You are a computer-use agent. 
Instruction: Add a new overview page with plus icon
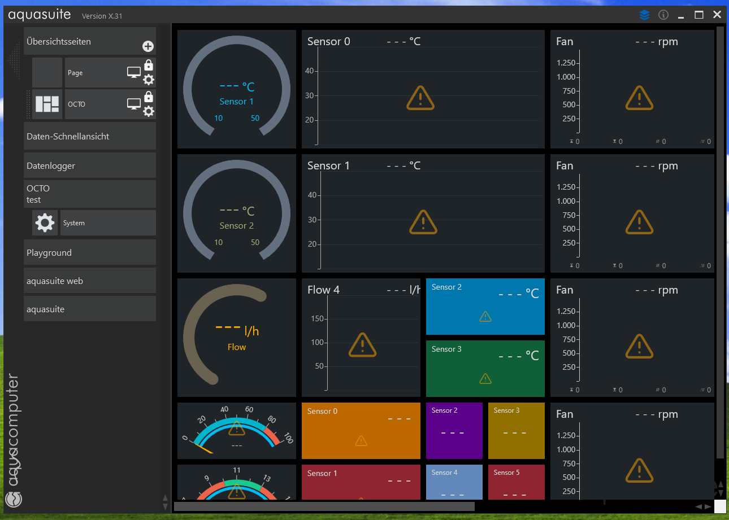click(x=148, y=47)
